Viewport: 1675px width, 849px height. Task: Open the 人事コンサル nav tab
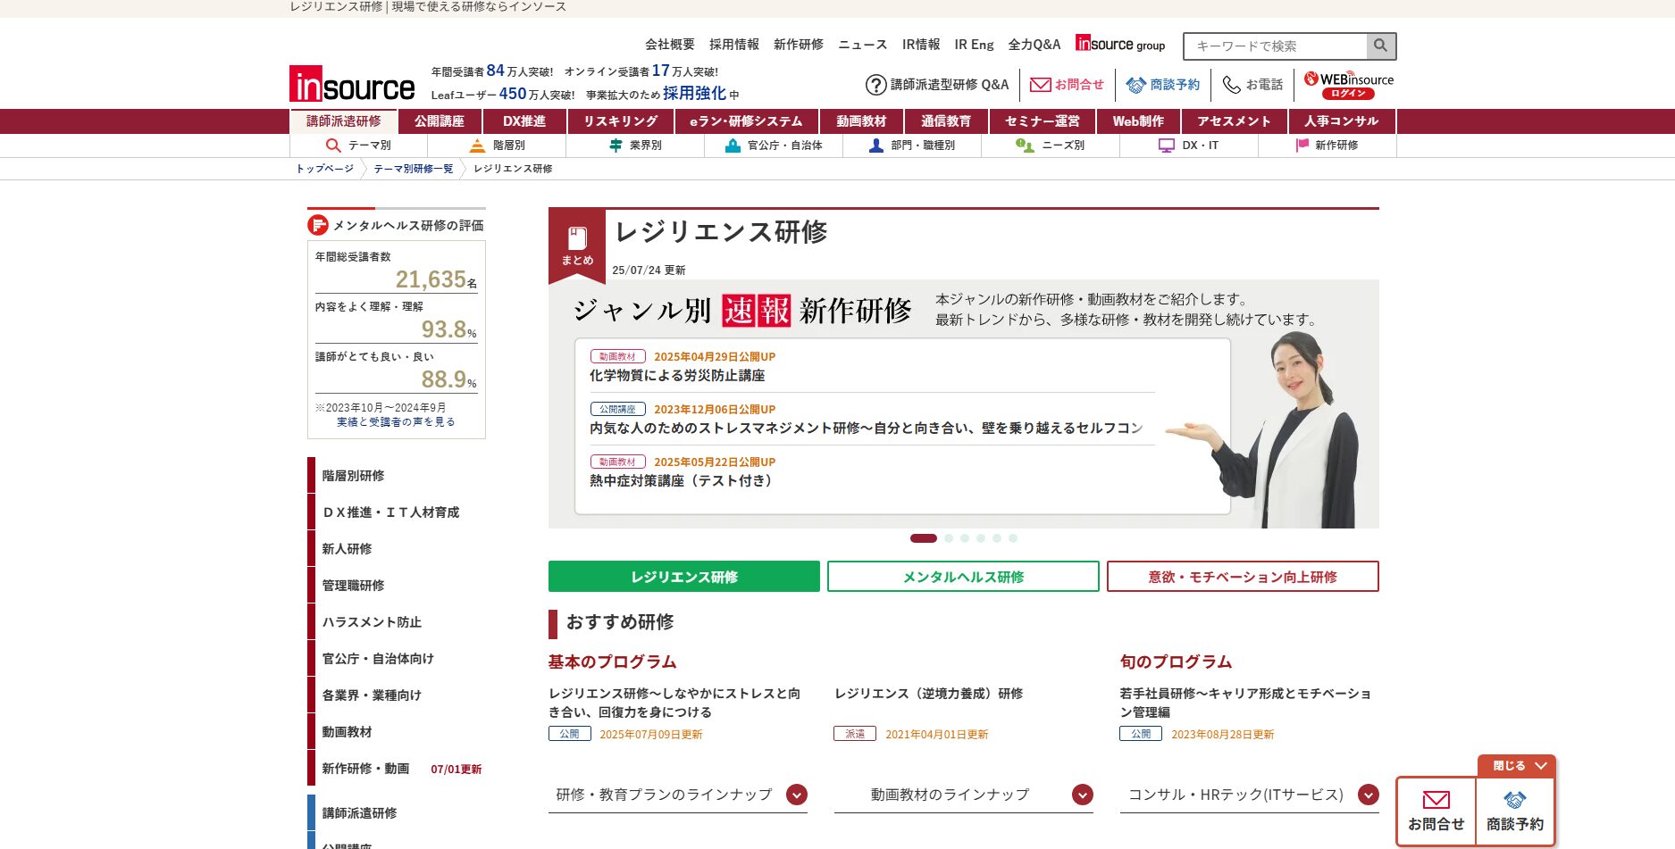[1342, 121]
